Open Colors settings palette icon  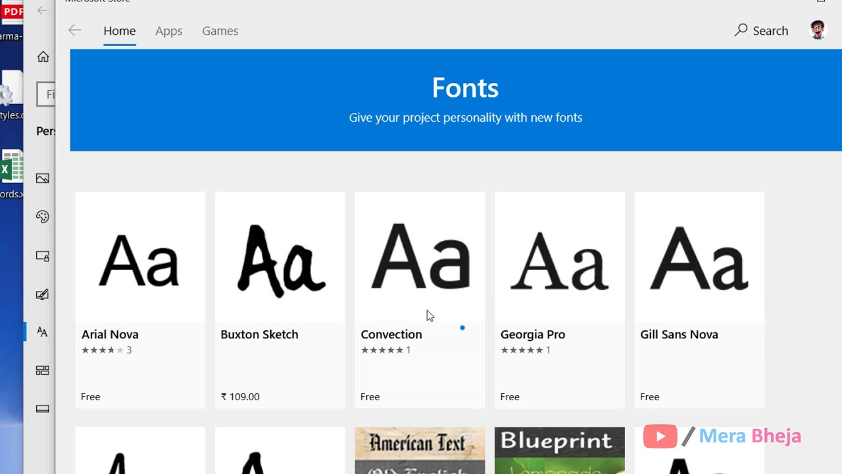[x=43, y=217]
